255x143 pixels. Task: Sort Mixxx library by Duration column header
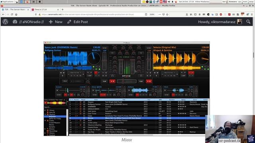172,100
